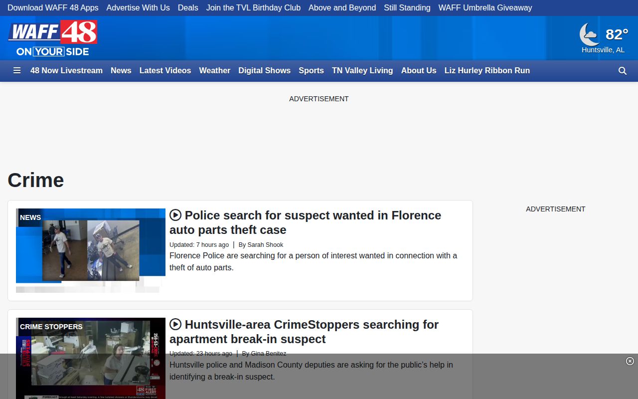Screen dimensions: 638x399
Task: Open the weather moon-cloud icon
Action: [x=590, y=34]
